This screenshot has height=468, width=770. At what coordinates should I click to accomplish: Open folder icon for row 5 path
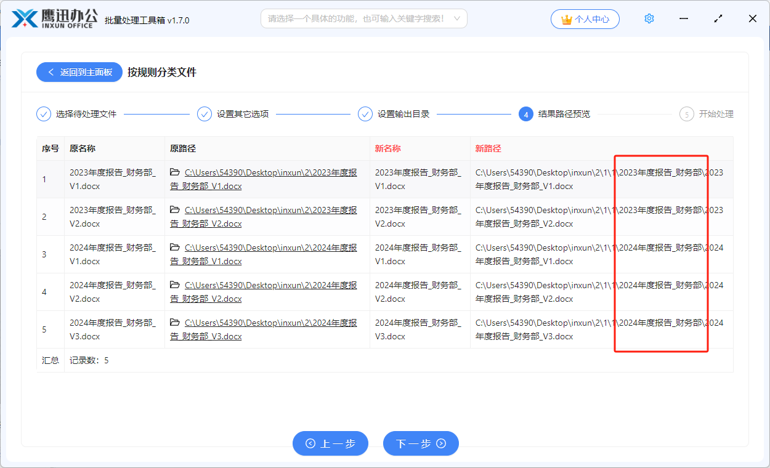(175, 323)
